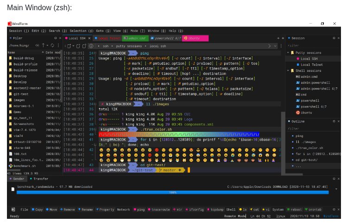Run the ping quick command
This screenshot has width=347, height=223.
[139, 210]
